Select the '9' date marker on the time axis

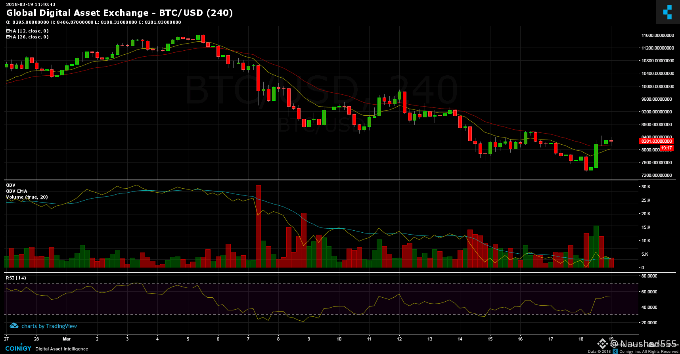pyautogui.click(x=309, y=339)
